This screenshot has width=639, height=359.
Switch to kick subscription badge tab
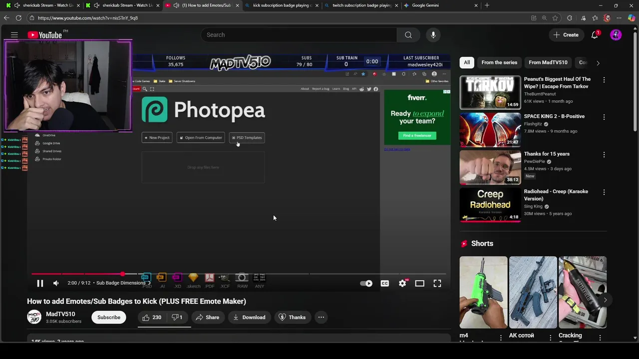click(282, 5)
